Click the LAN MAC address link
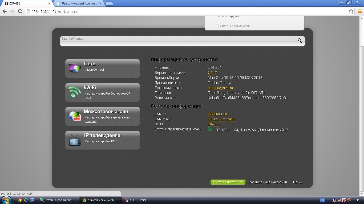The image size is (364, 204). point(222,119)
